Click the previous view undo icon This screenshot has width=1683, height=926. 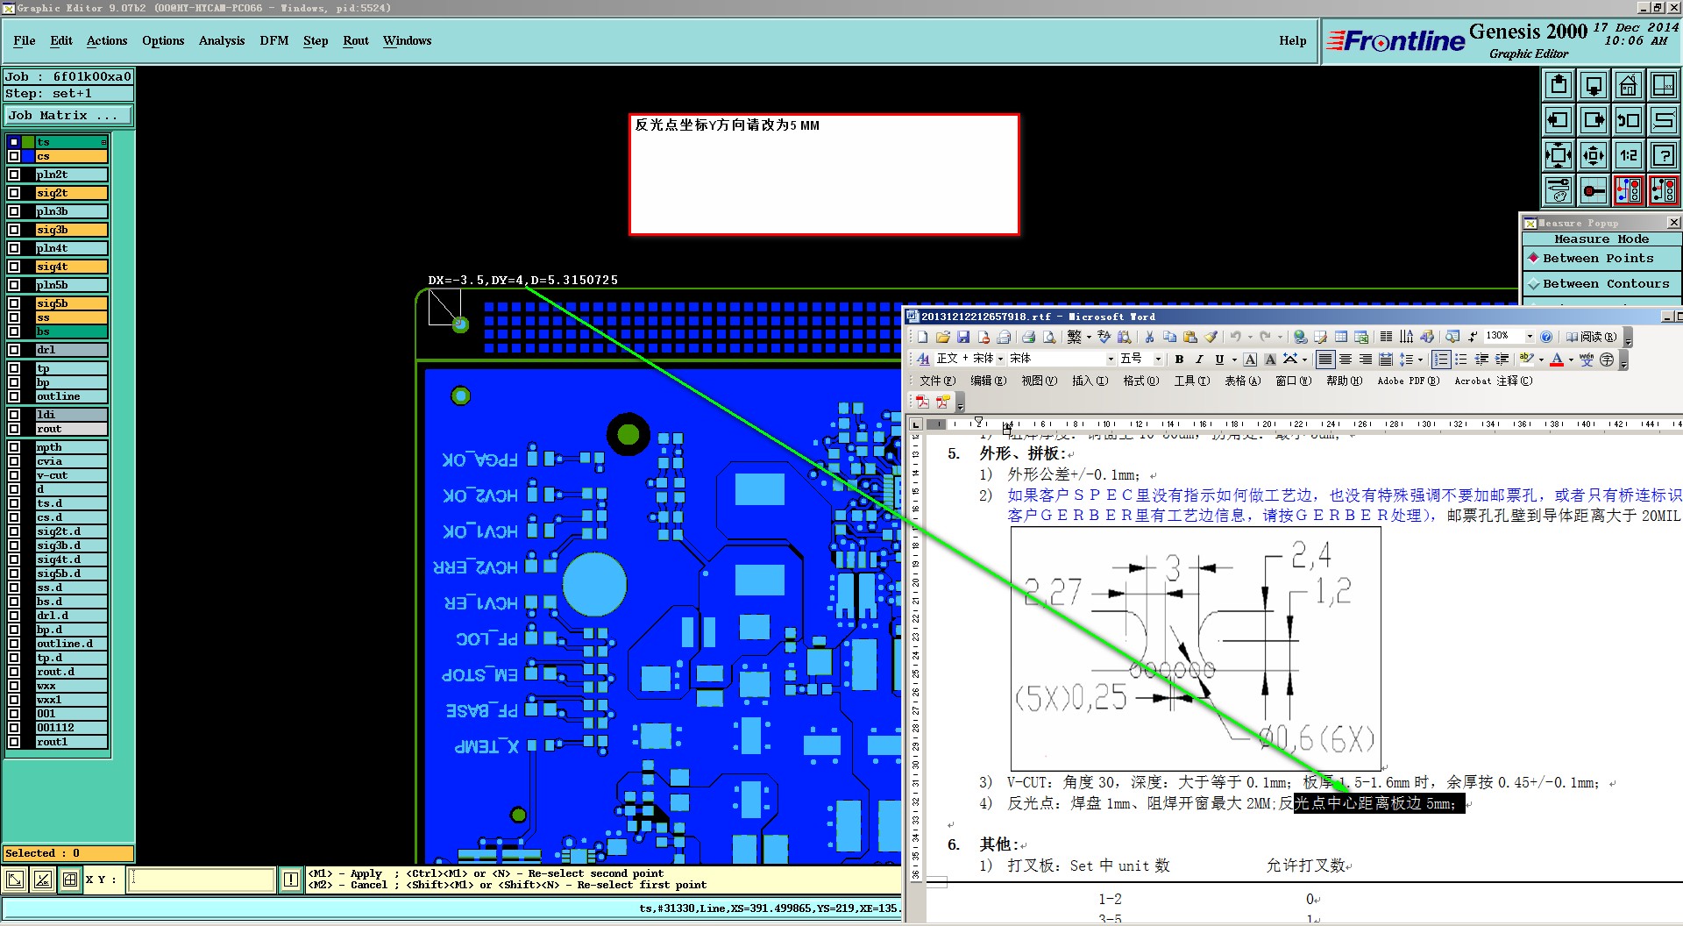click(1629, 120)
